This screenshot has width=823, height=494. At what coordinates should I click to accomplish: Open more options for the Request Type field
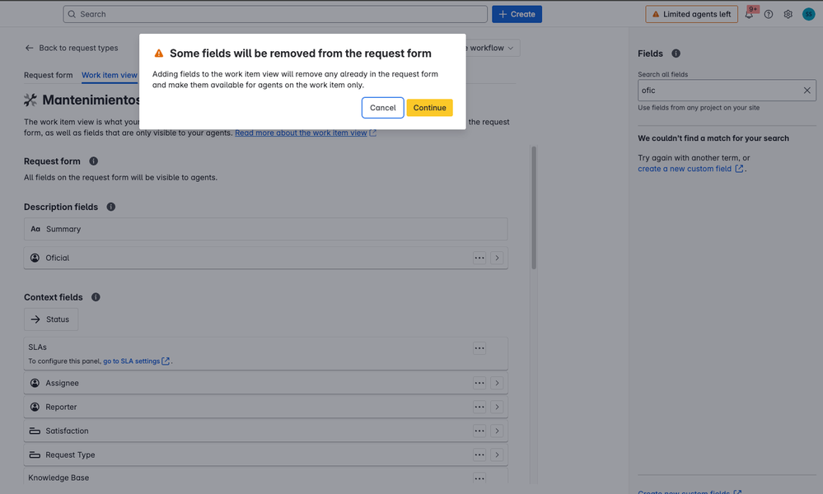point(479,454)
